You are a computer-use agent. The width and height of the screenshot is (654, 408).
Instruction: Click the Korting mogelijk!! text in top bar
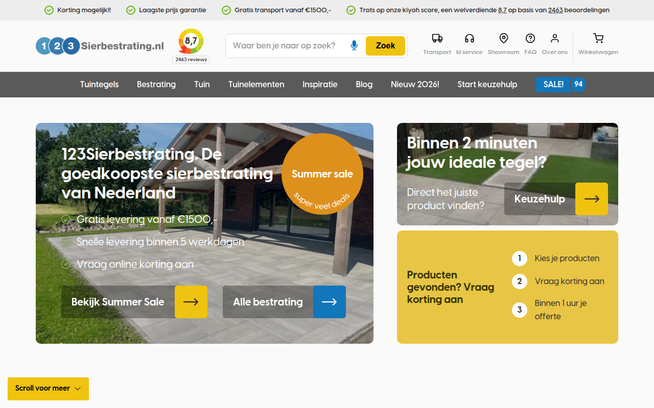pos(84,10)
